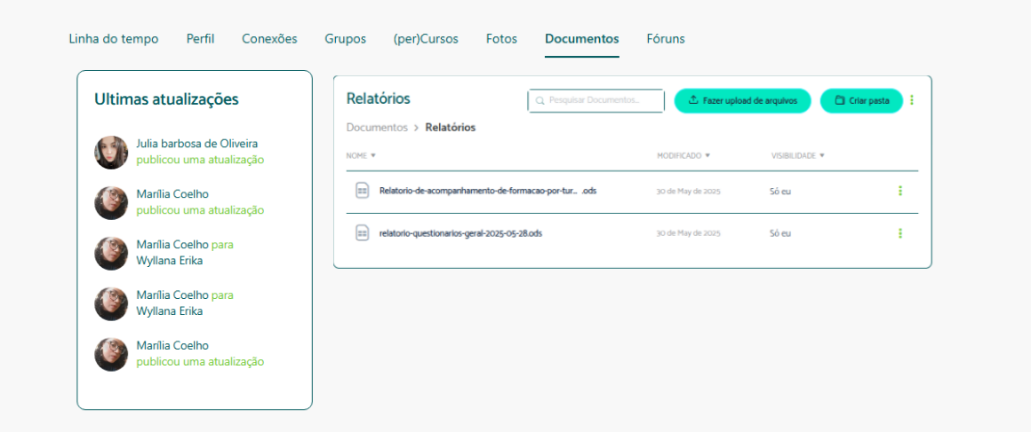Navigate to Documentos in the breadcrumb
The height and width of the screenshot is (432, 1031).
coord(377,128)
